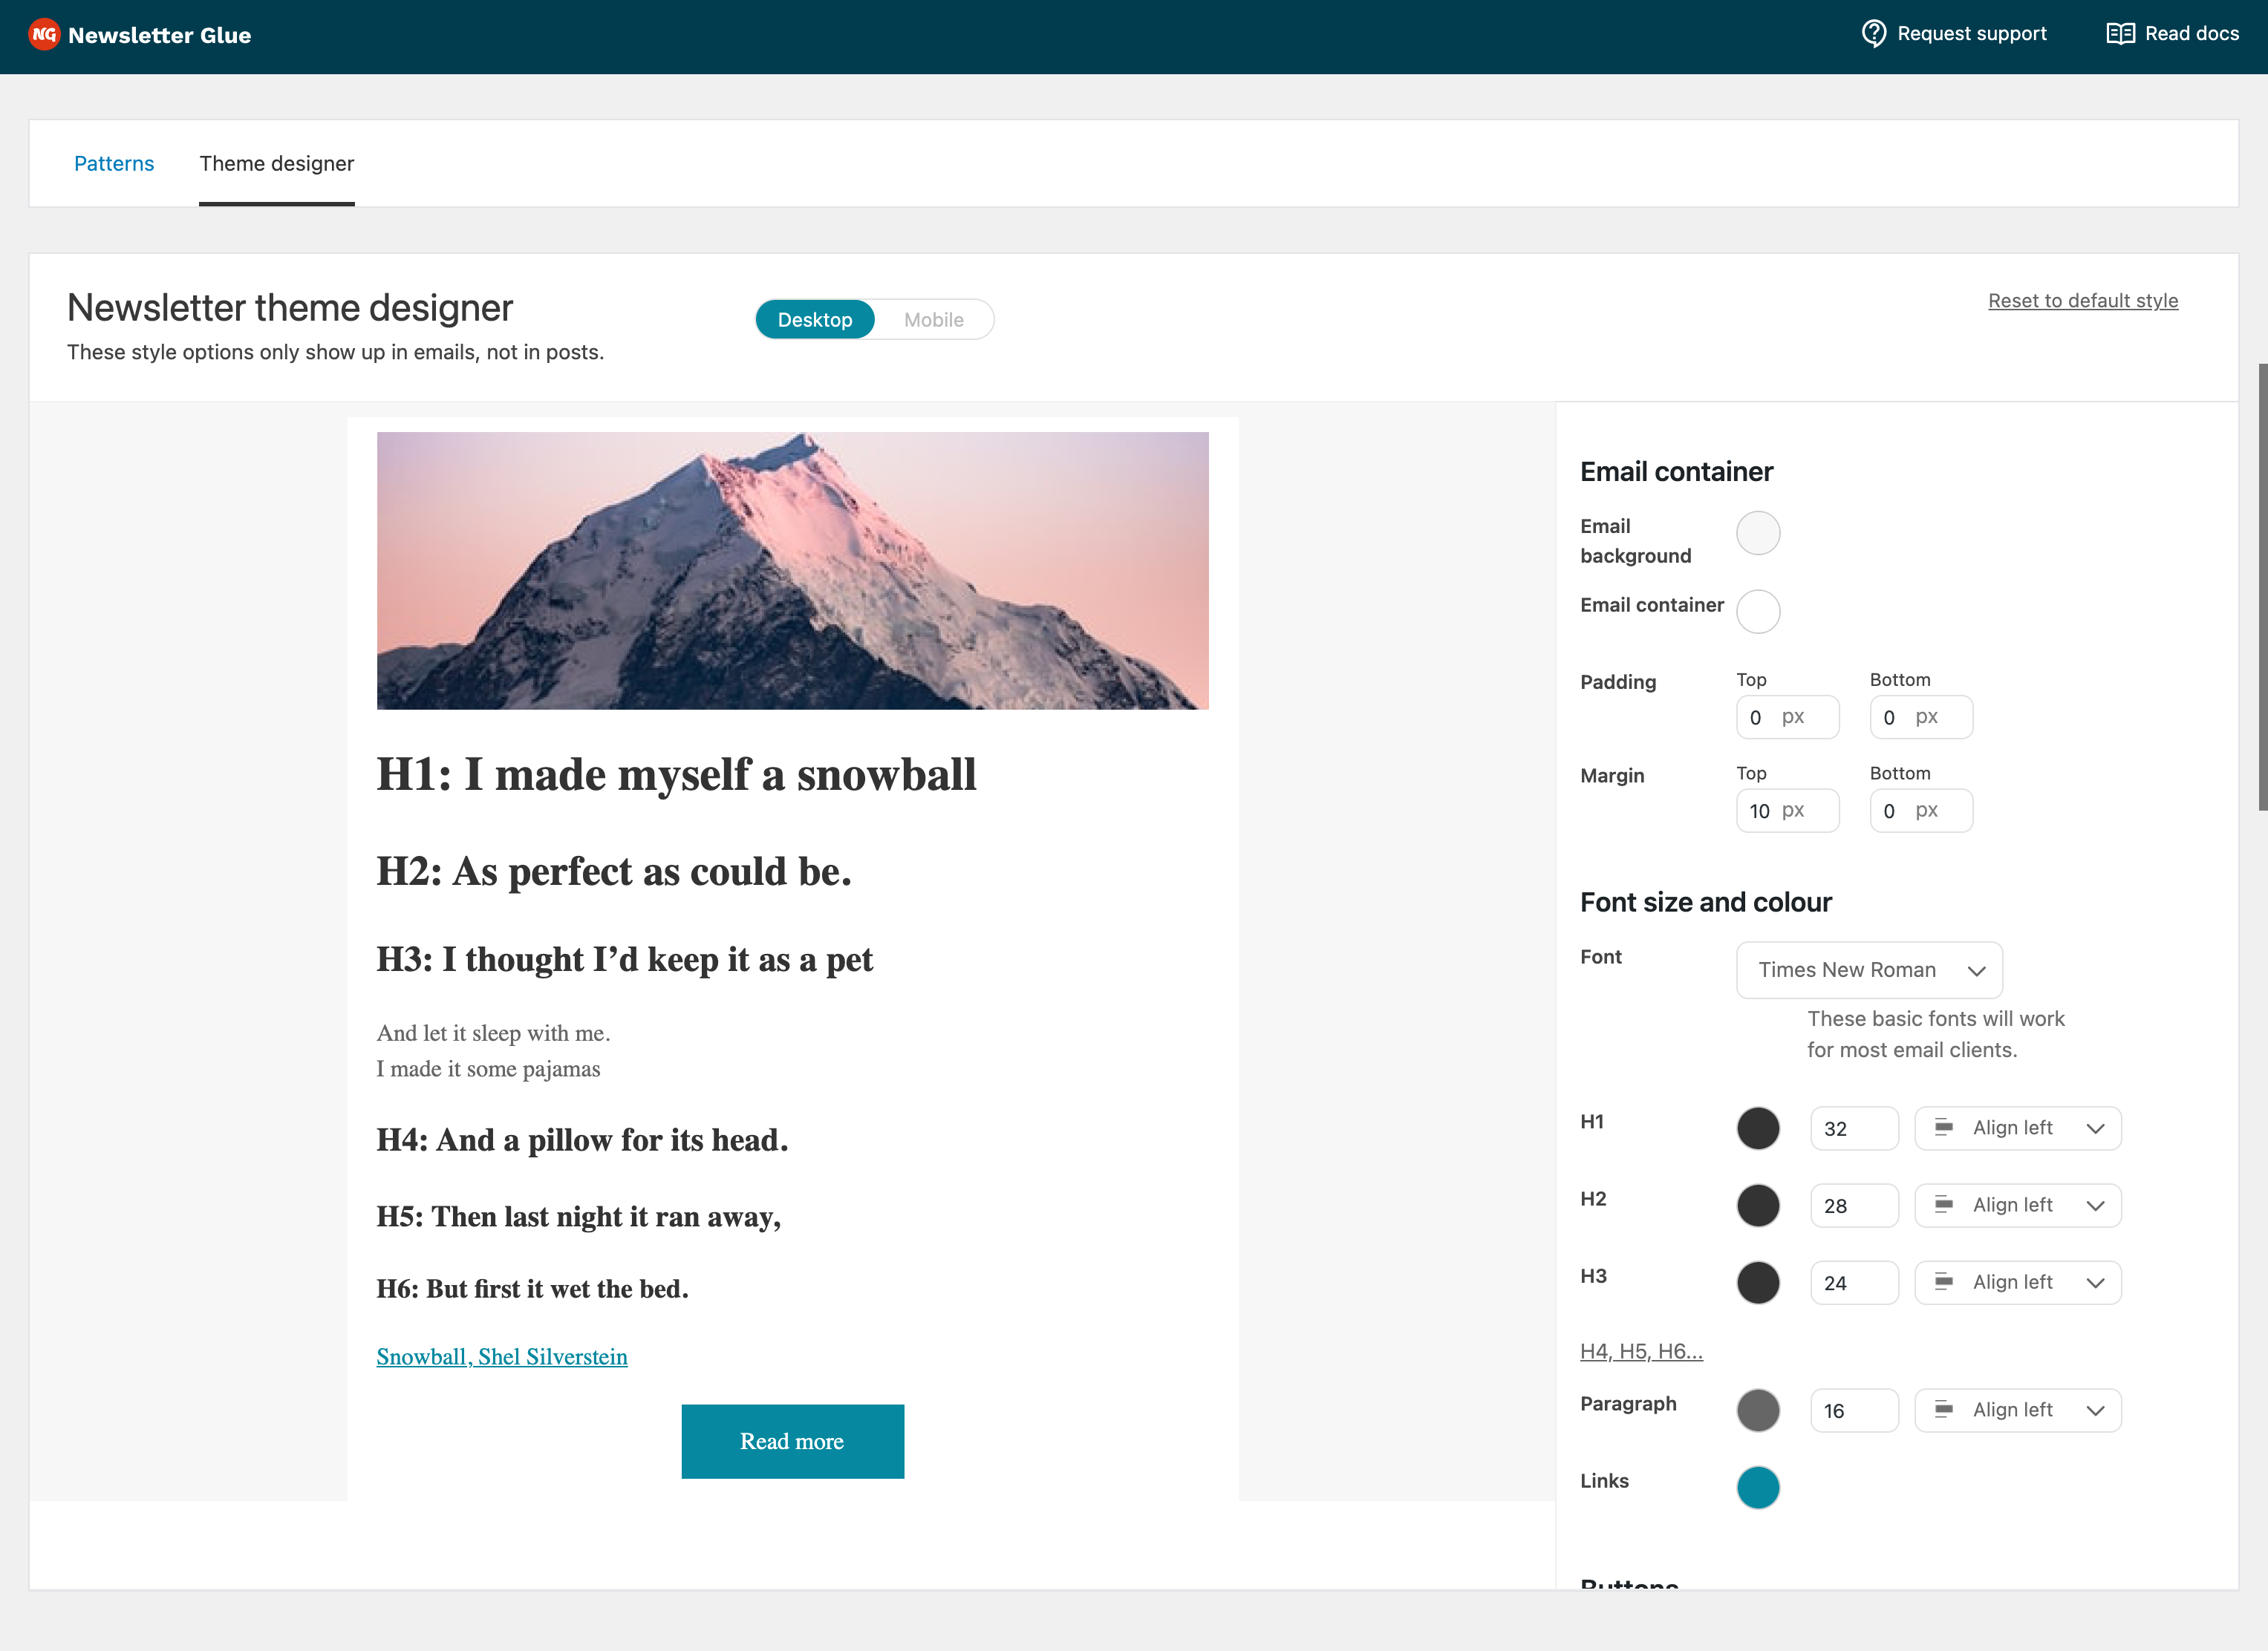2268x1651 pixels.
Task: Click the H2 "As perfect as could be." heading
Action: pyautogui.click(x=614, y=872)
